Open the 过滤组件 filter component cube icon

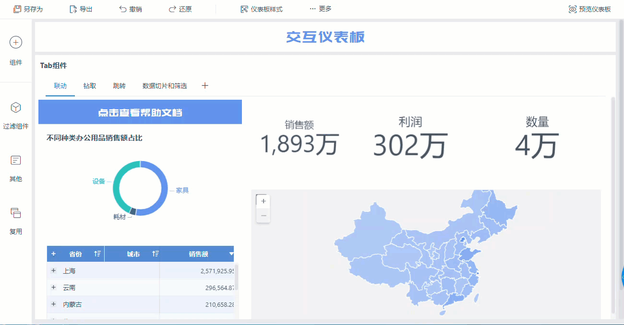[x=16, y=107]
